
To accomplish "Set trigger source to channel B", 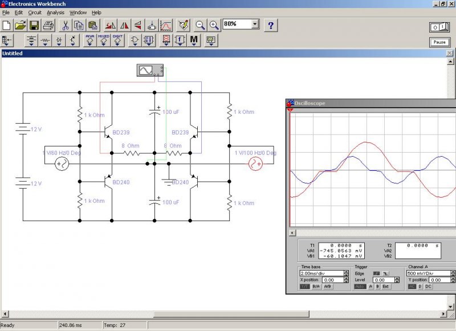I will pyautogui.click(x=377, y=287).
